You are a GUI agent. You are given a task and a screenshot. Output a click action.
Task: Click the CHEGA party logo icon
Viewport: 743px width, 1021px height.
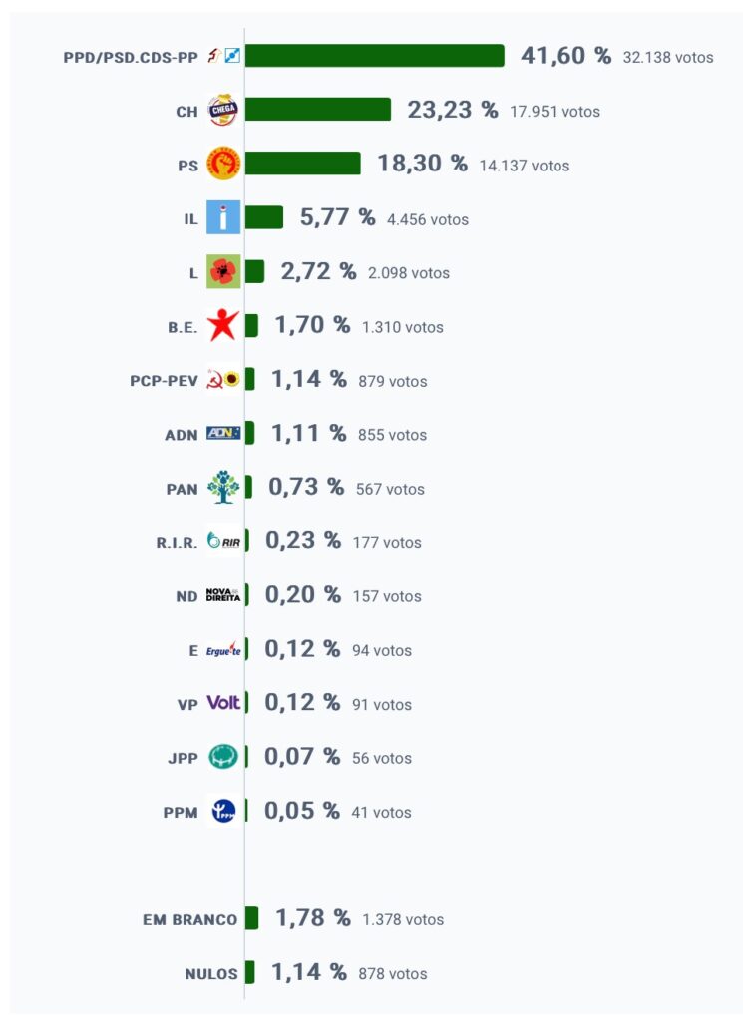222,110
